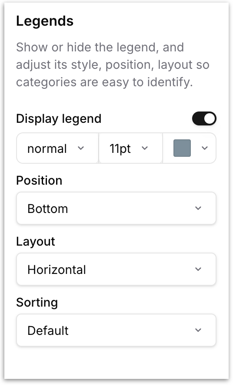Select the Legends section heading
The height and width of the screenshot is (385, 233).
(45, 21)
